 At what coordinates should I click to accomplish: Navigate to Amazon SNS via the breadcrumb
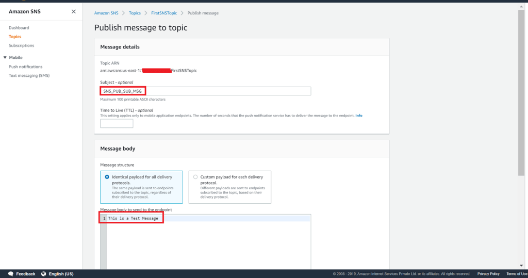[106, 13]
